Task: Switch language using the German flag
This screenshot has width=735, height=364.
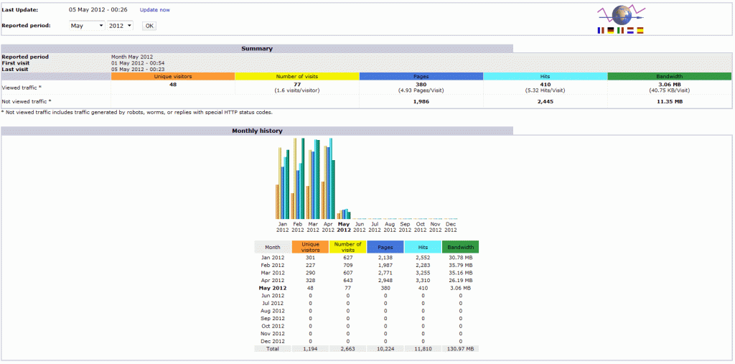Action: 610,31
